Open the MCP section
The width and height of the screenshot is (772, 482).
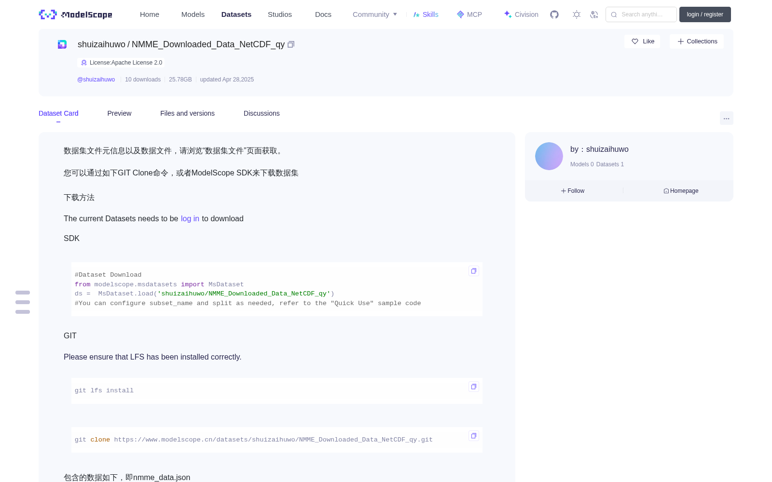469,14
